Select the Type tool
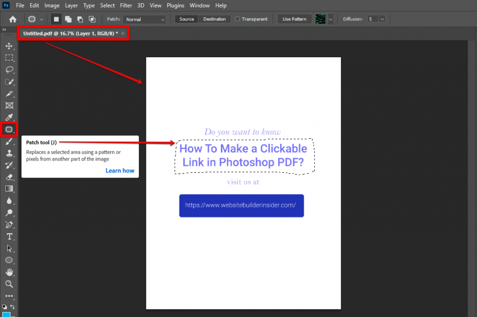 [9, 236]
